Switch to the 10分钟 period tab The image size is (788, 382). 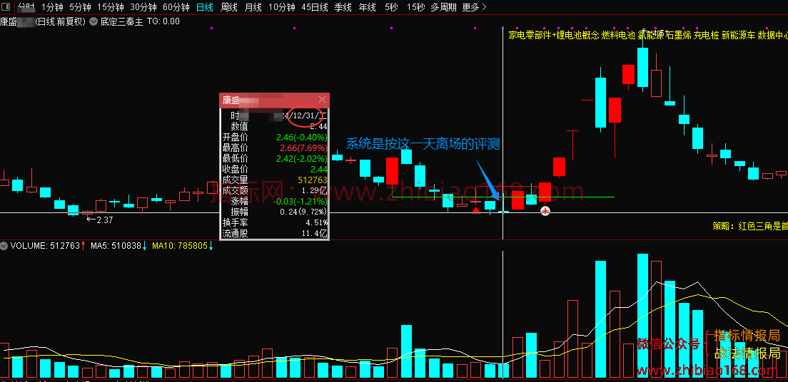pos(281,7)
